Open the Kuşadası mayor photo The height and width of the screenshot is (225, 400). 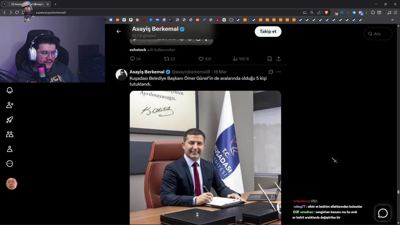[205, 157]
